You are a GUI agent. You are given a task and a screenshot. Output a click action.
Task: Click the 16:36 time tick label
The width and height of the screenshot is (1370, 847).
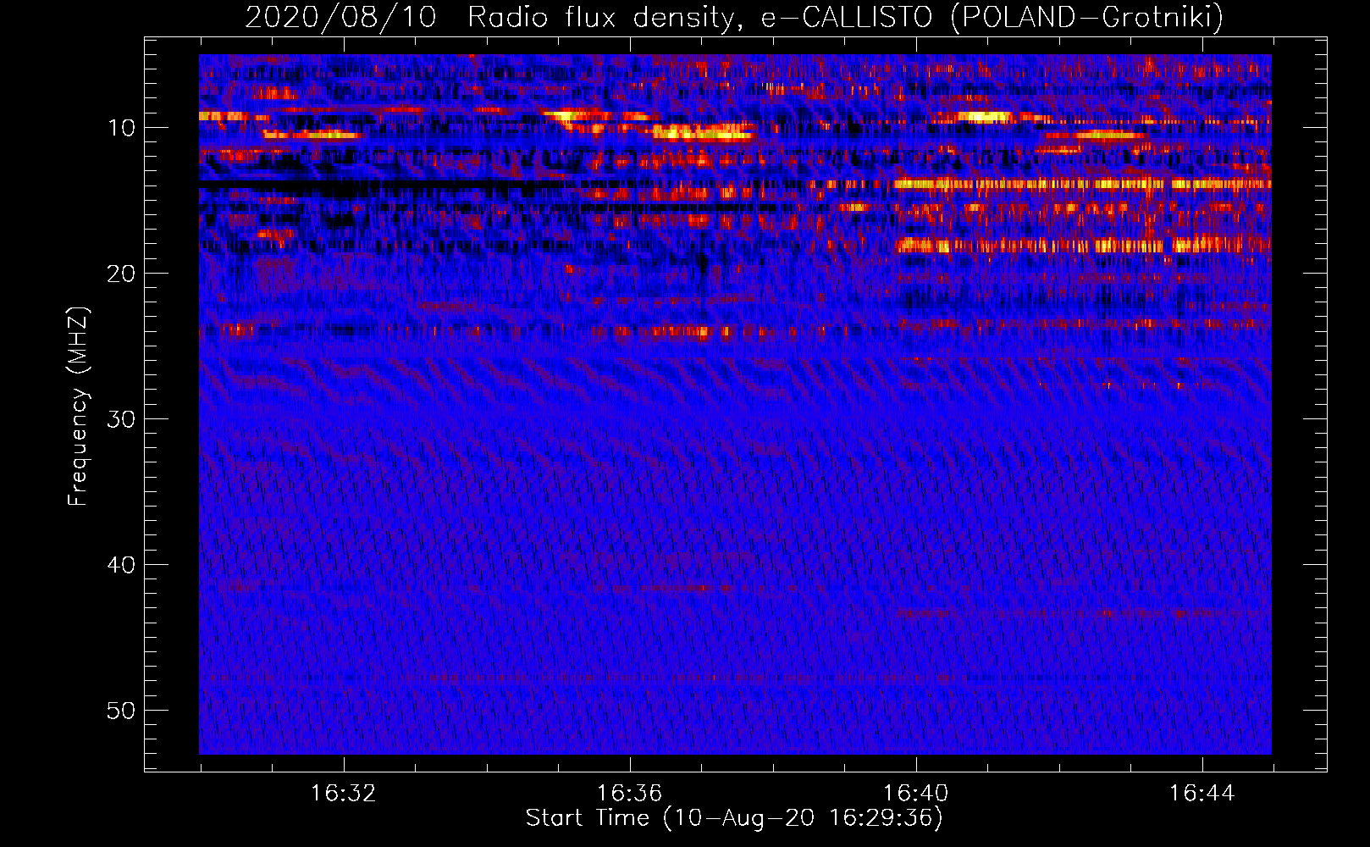tap(629, 794)
